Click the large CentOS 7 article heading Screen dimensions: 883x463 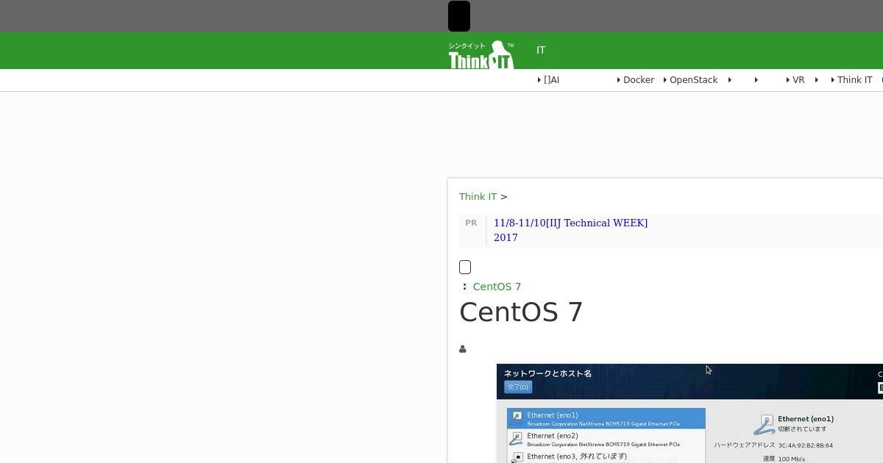tap(521, 312)
